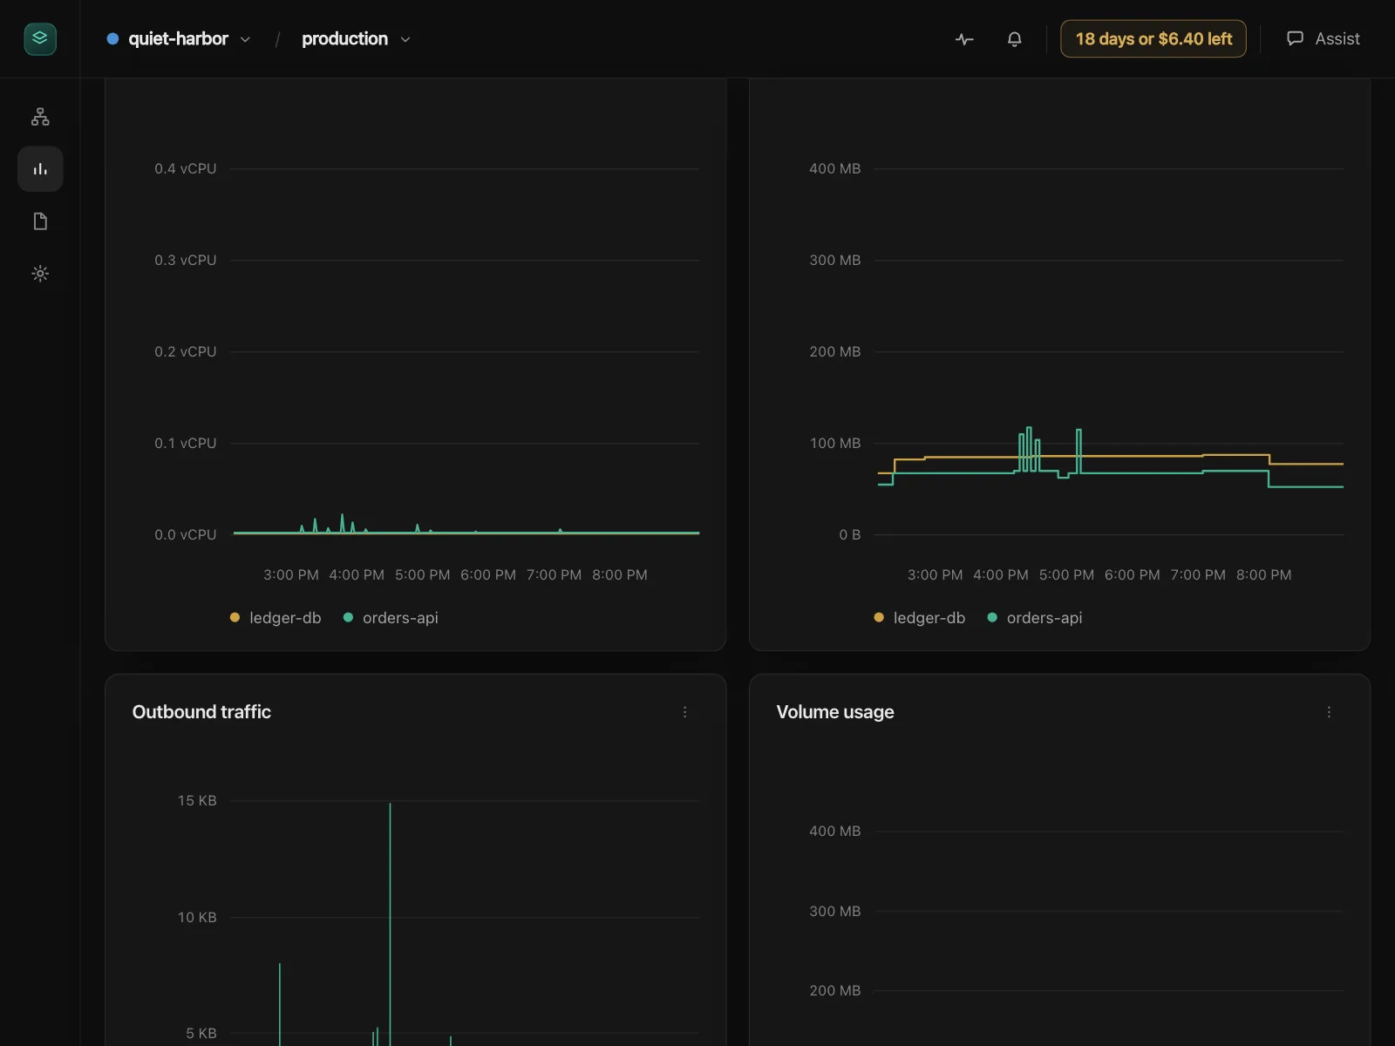Image resolution: width=1395 pixels, height=1046 pixels.
Task: Toggle orders-api series in CPU chart legend
Action: [391, 618]
